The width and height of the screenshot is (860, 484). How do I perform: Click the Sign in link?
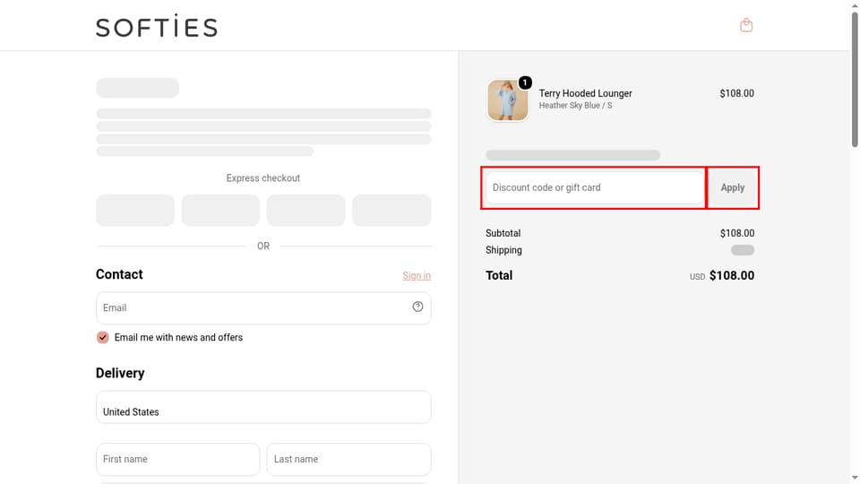click(x=417, y=275)
